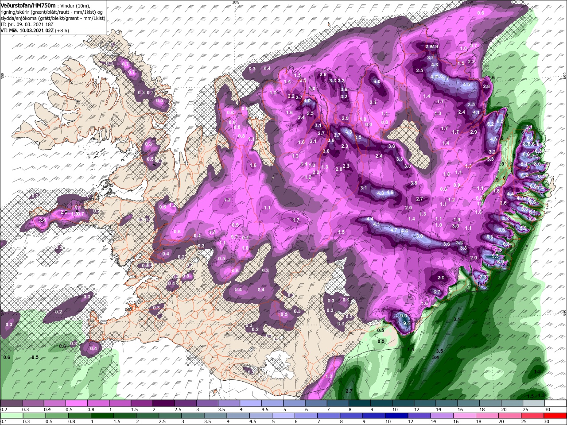Select the rain legend swatch for 3
567x425 pixels.
point(192,416)
